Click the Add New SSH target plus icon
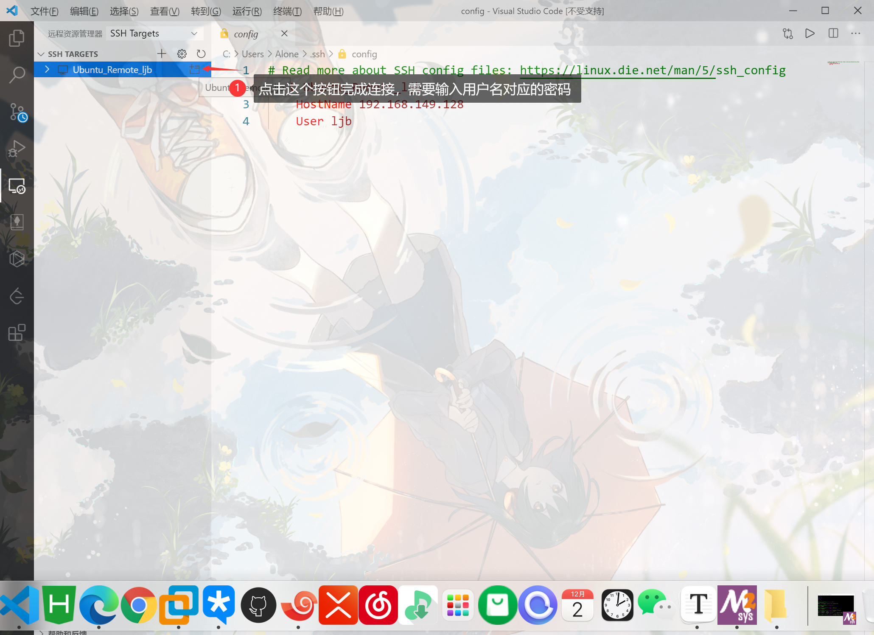This screenshot has width=874, height=635. pos(162,54)
